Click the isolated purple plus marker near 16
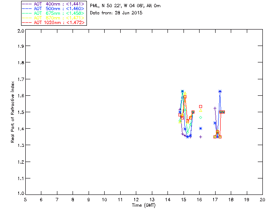 click(200, 137)
